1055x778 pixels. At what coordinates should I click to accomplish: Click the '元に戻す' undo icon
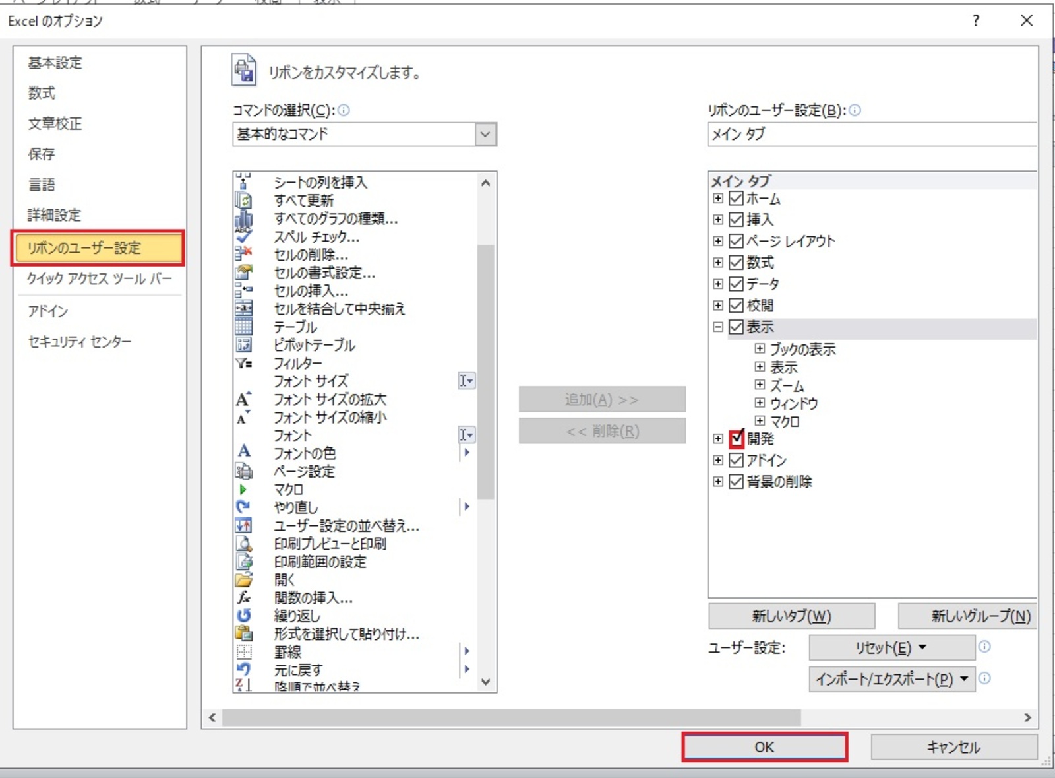[244, 669]
